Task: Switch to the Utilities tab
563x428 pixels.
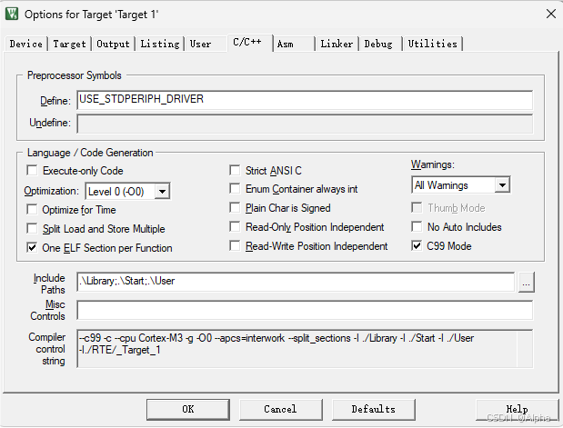Action: (x=433, y=44)
